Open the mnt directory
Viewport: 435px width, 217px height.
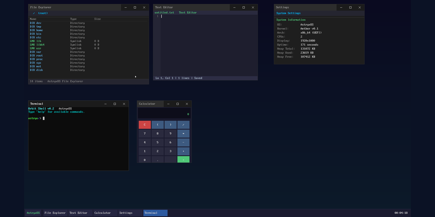click(x=88, y=66)
